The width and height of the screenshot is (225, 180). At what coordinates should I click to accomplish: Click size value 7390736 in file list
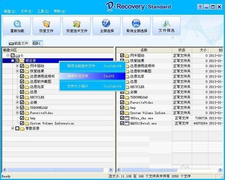pos(201,118)
